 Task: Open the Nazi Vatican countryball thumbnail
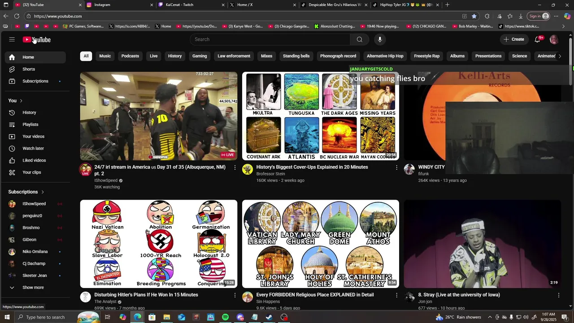159,244
